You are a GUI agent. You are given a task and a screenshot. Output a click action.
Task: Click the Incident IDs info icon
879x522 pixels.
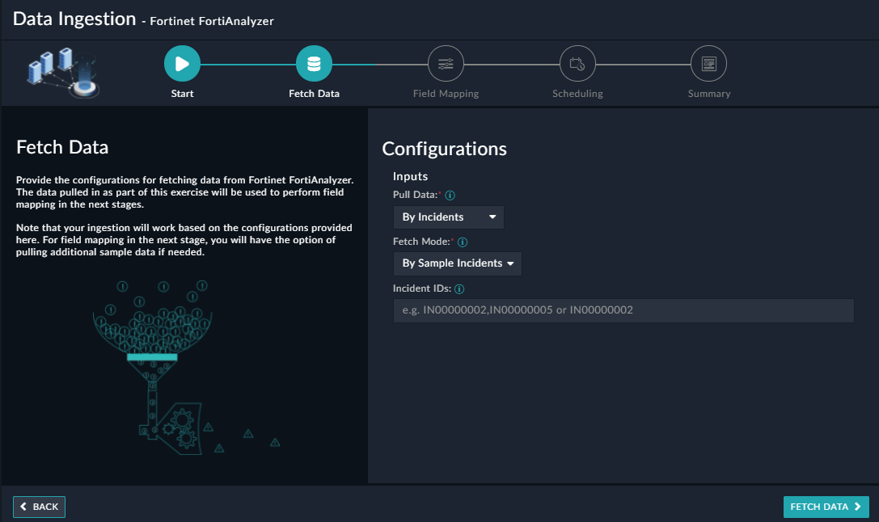pyautogui.click(x=459, y=289)
